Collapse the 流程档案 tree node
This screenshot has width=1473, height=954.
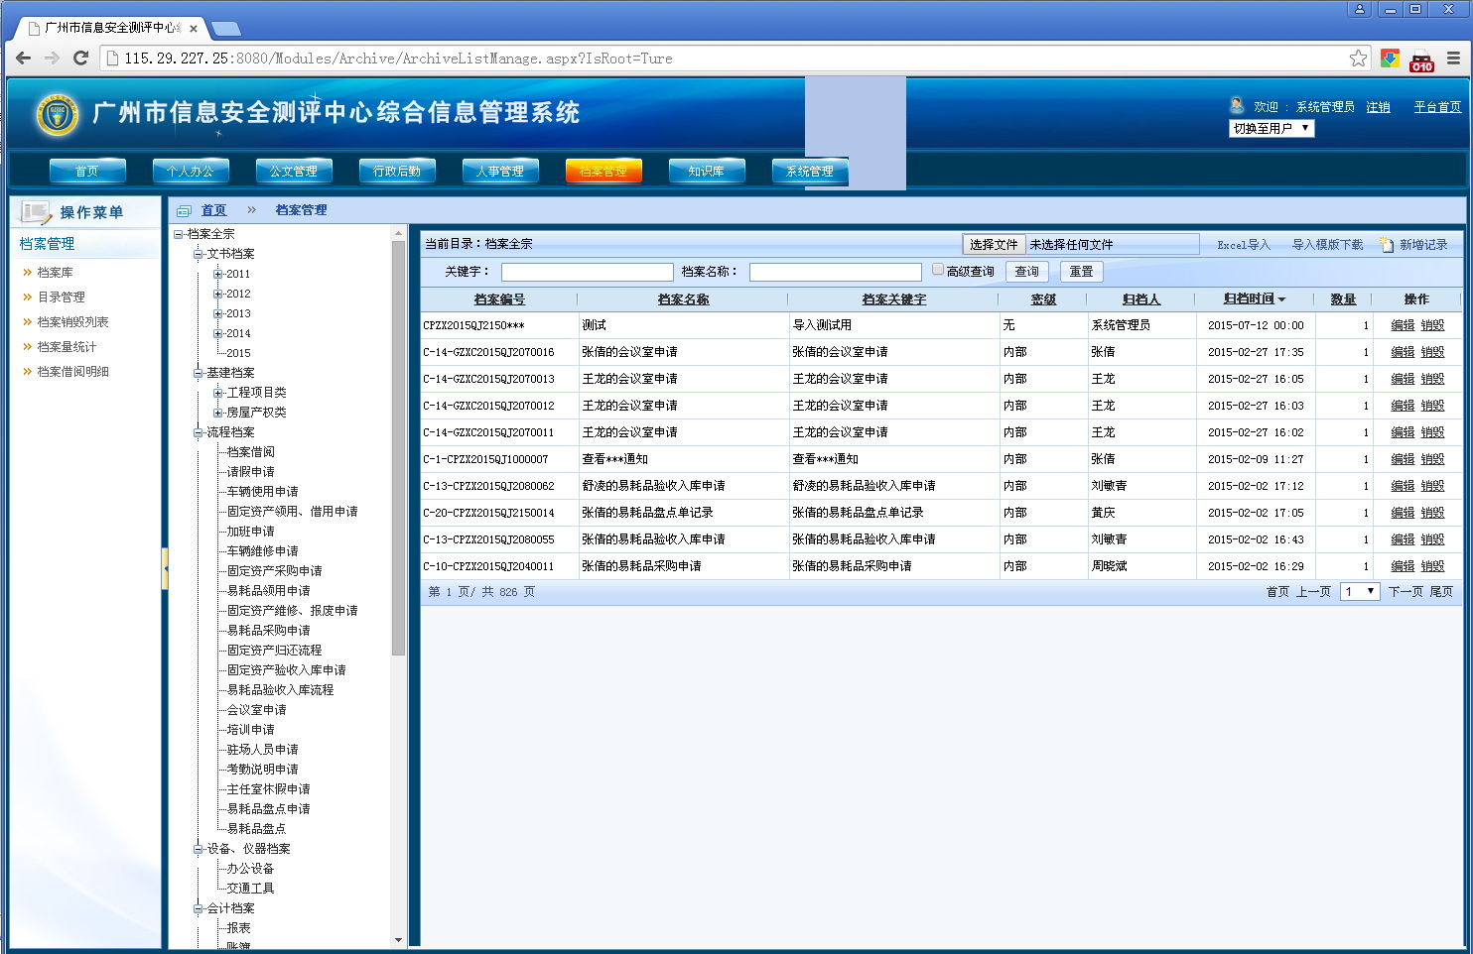(199, 432)
